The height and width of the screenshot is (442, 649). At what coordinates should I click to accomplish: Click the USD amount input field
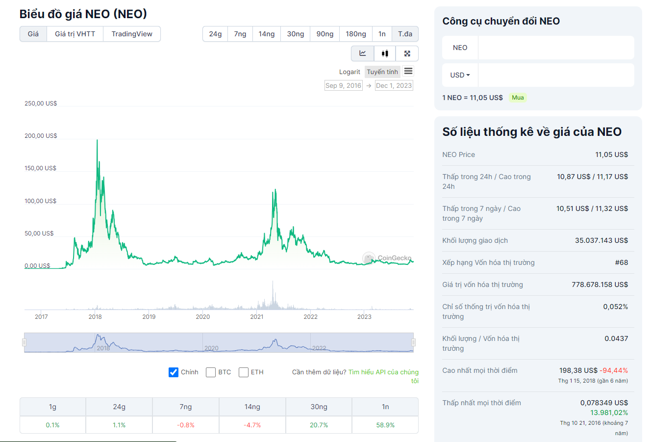(556, 75)
